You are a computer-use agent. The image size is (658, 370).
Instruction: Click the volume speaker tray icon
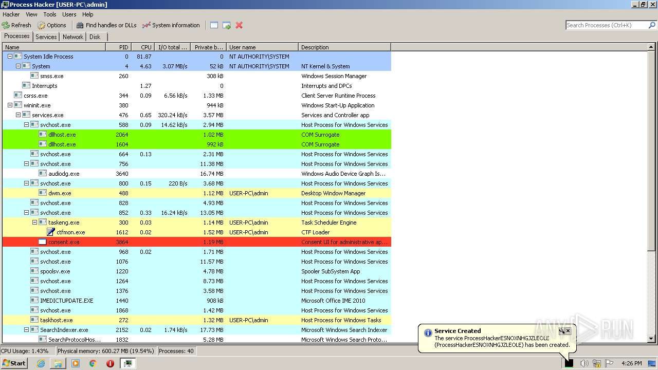[584, 363]
